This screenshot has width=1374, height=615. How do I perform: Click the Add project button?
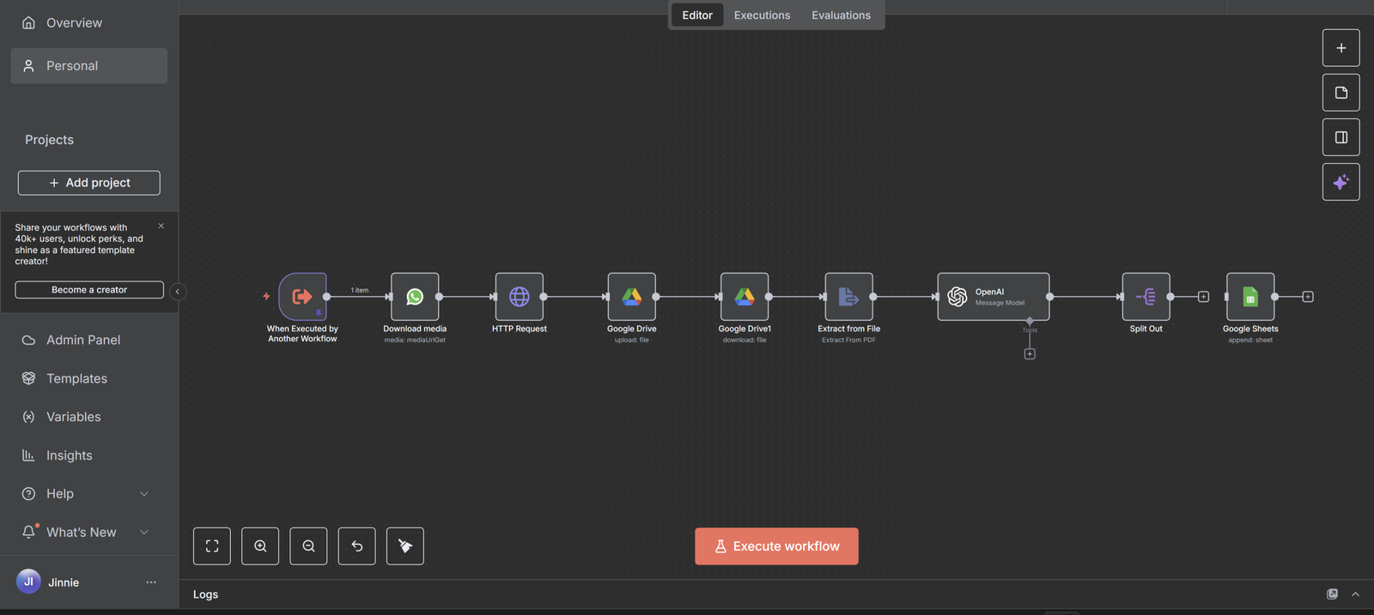tap(89, 183)
